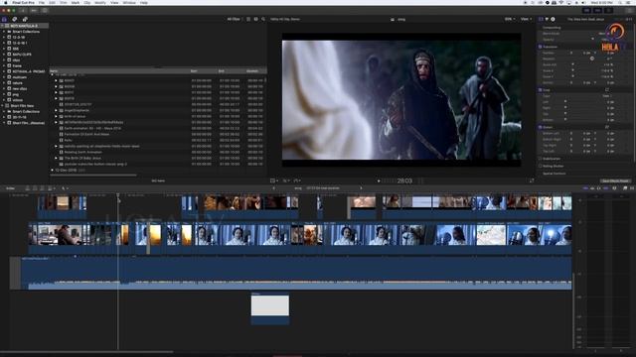636x357 pixels.
Task: Toggle the Transform checkbox in inspector
Action: coord(541,47)
